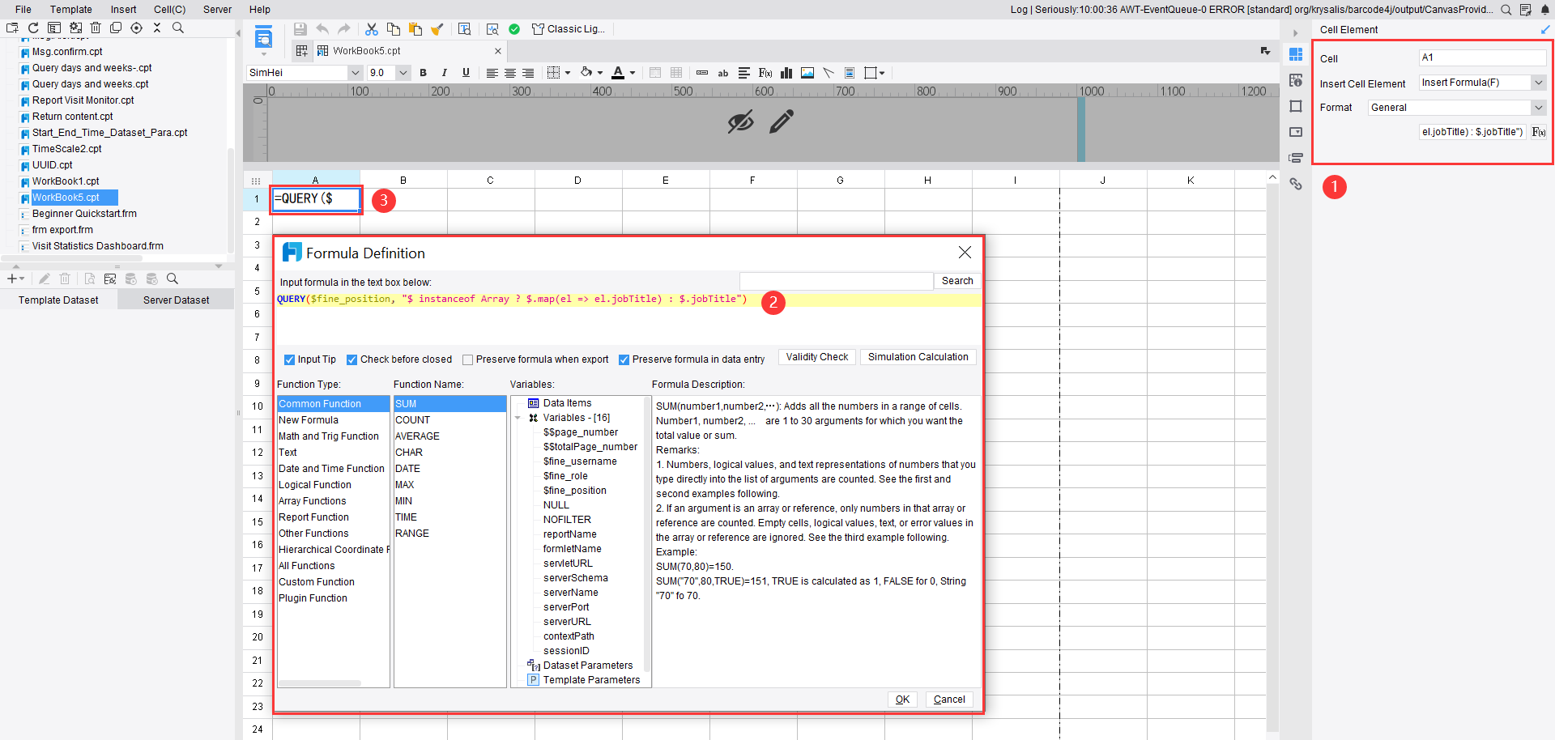
Task: Open the Insert Formula F(x) toolbar tool
Action: click(765, 73)
